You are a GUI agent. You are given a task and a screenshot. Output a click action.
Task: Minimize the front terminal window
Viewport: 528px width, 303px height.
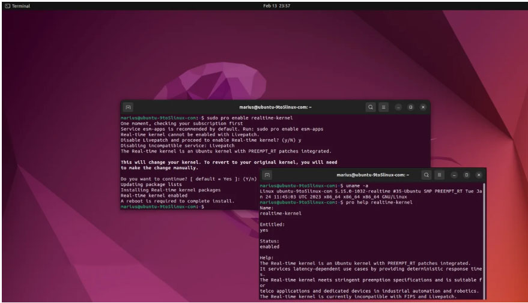point(454,175)
